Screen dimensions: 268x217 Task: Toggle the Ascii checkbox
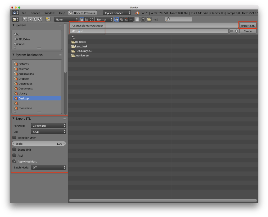[x=14, y=155]
